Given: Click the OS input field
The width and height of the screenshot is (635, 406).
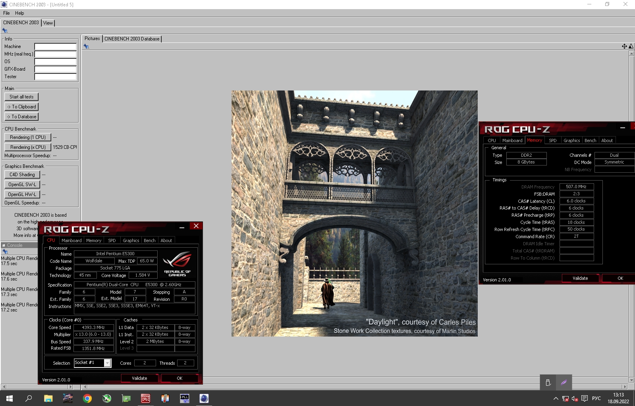Looking at the screenshot, I should click(x=55, y=62).
